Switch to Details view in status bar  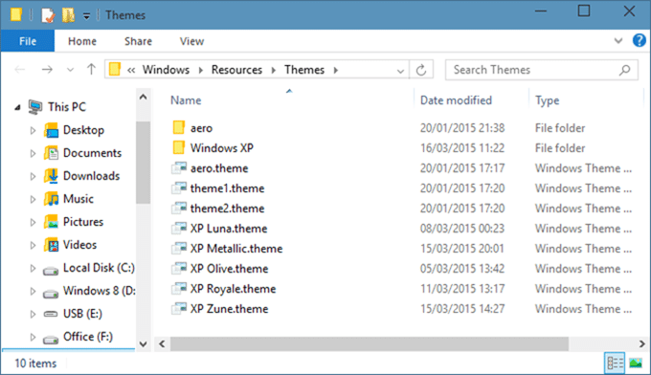(x=615, y=364)
